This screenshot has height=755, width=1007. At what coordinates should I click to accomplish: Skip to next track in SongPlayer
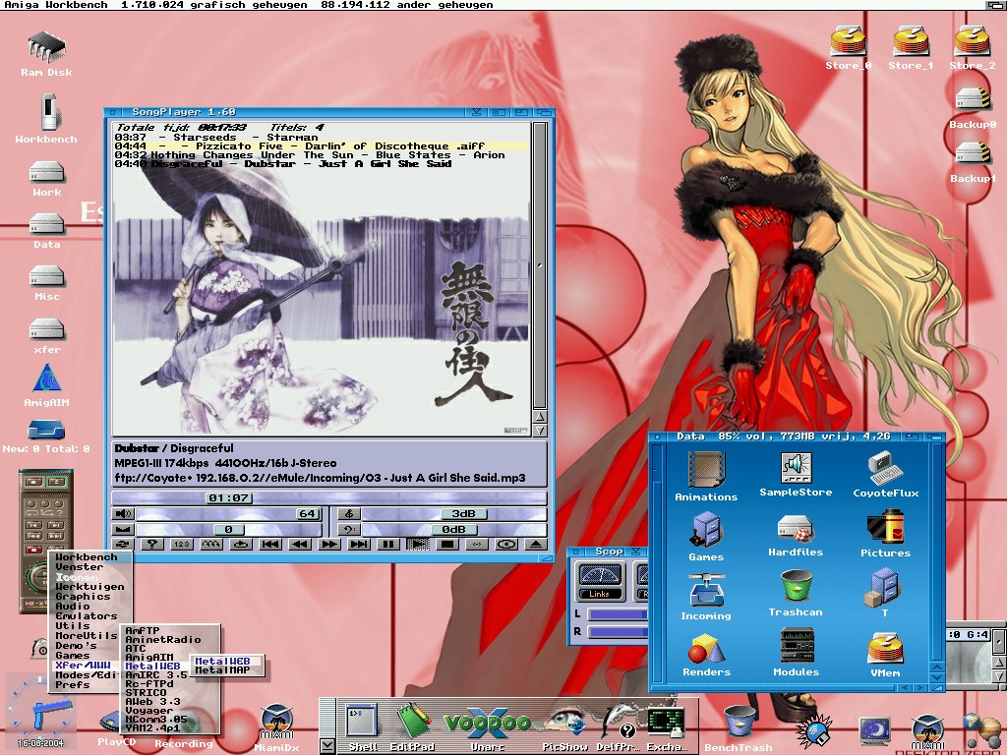click(359, 545)
